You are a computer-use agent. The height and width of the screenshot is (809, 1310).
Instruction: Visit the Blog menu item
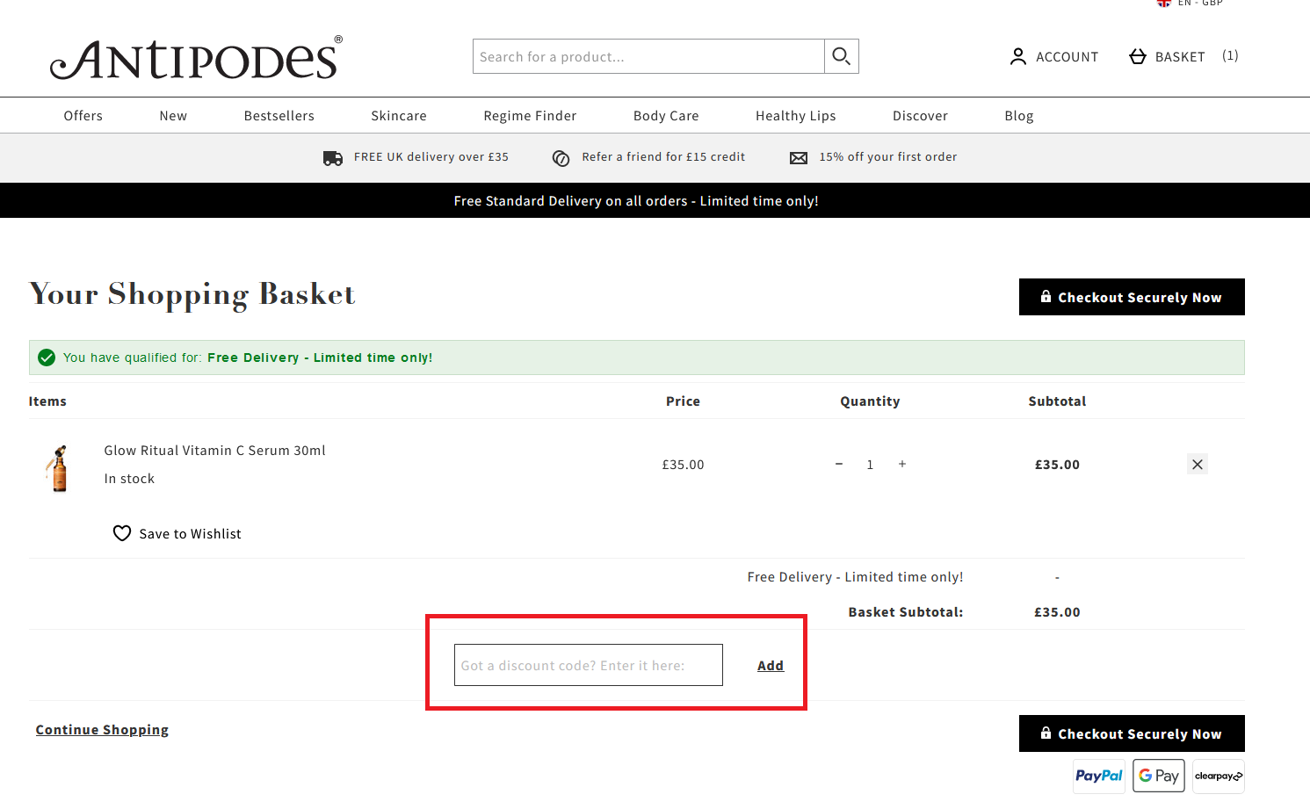point(1019,116)
